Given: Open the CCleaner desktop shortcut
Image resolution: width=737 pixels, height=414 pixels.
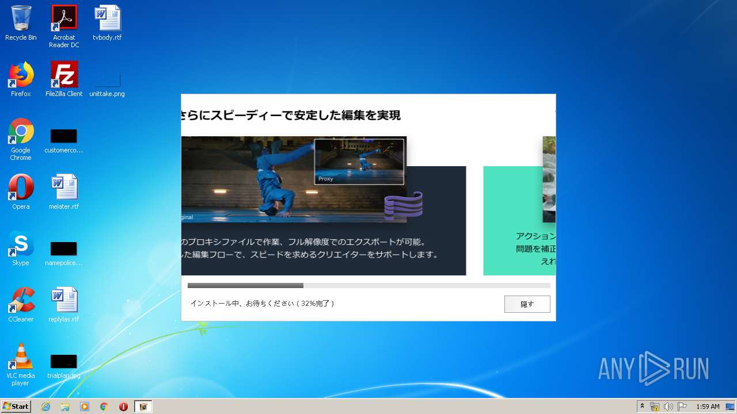Looking at the screenshot, I should (x=21, y=305).
